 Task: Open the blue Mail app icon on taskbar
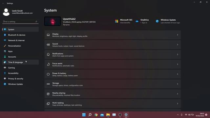102,115
